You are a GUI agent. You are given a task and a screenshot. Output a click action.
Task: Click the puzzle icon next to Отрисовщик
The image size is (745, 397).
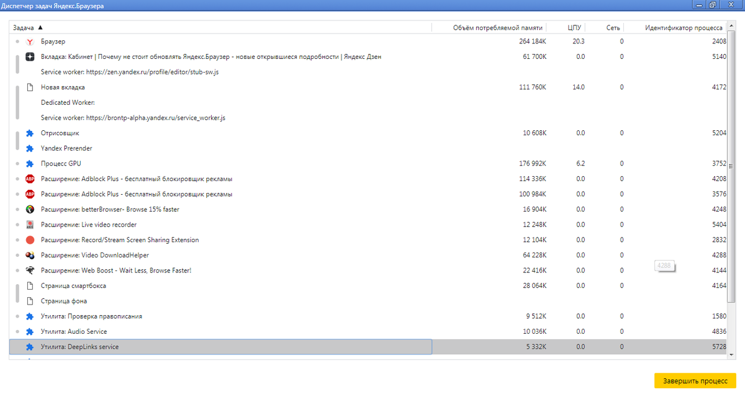click(x=30, y=133)
